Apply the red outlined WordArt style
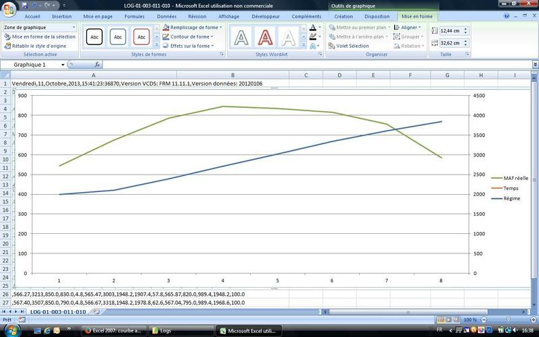The height and width of the screenshot is (337, 539). [265, 36]
